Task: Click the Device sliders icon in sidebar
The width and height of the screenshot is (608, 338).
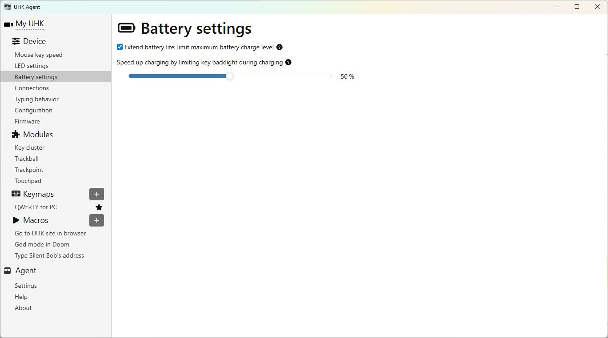Action: click(16, 41)
